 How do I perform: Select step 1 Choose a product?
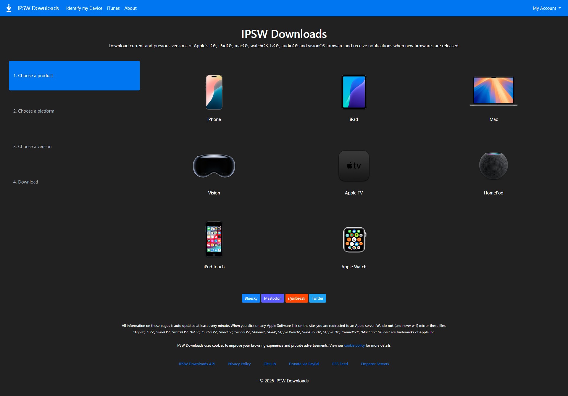coord(74,76)
